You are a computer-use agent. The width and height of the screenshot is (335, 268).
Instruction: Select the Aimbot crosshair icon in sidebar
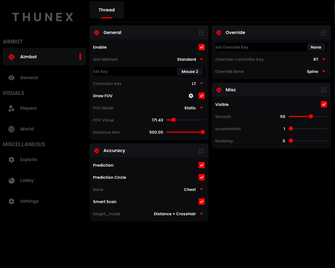pyautogui.click(x=11, y=57)
